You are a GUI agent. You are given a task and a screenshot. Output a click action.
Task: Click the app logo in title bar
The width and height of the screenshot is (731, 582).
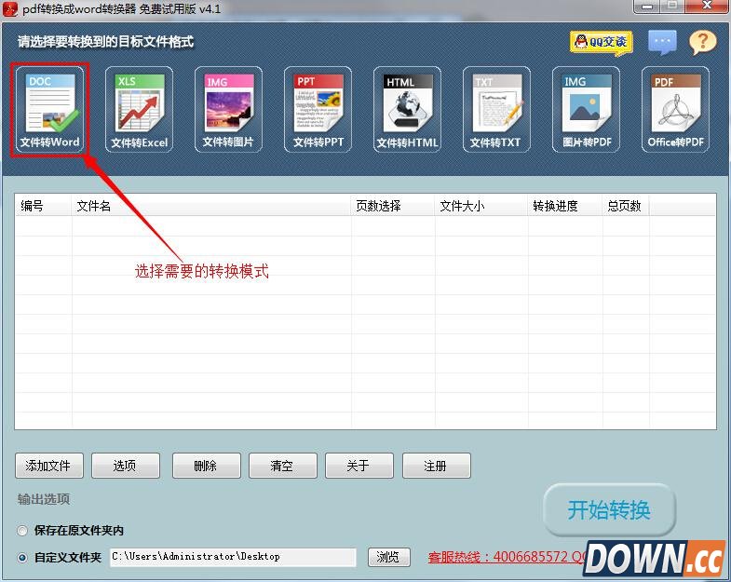[x=10, y=9]
